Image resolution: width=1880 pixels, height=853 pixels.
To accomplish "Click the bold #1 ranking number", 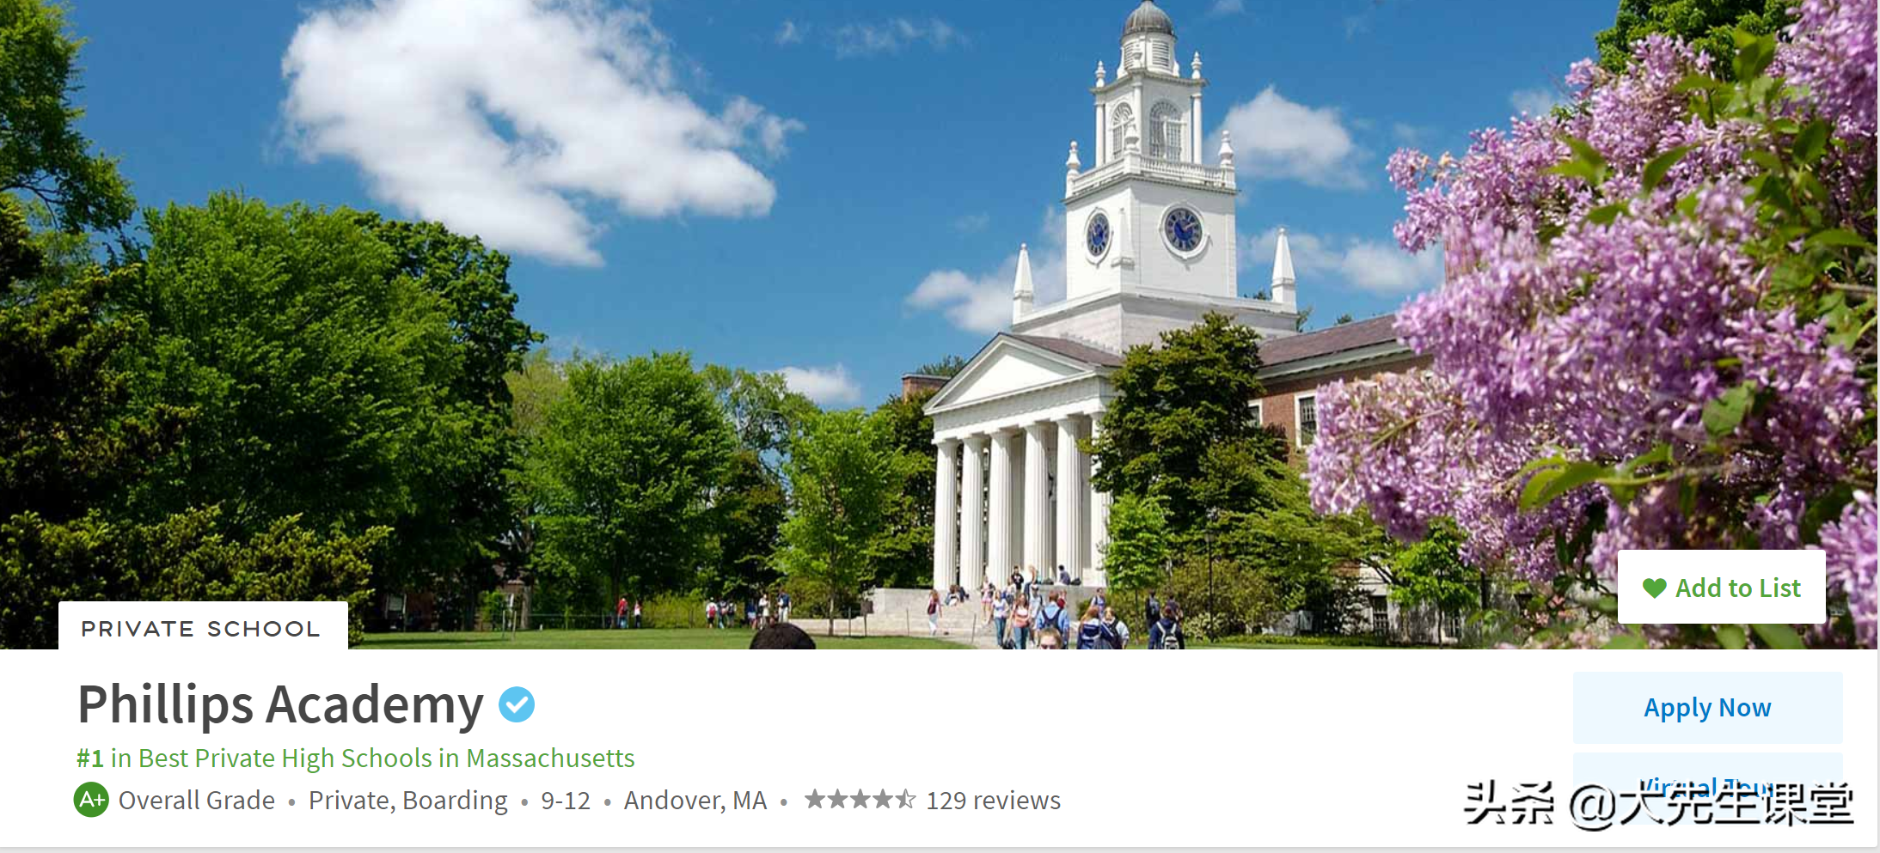I will point(90,759).
